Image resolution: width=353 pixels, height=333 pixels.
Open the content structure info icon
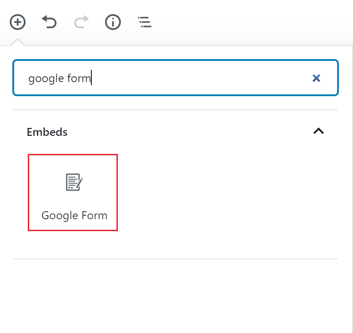(x=113, y=22)
